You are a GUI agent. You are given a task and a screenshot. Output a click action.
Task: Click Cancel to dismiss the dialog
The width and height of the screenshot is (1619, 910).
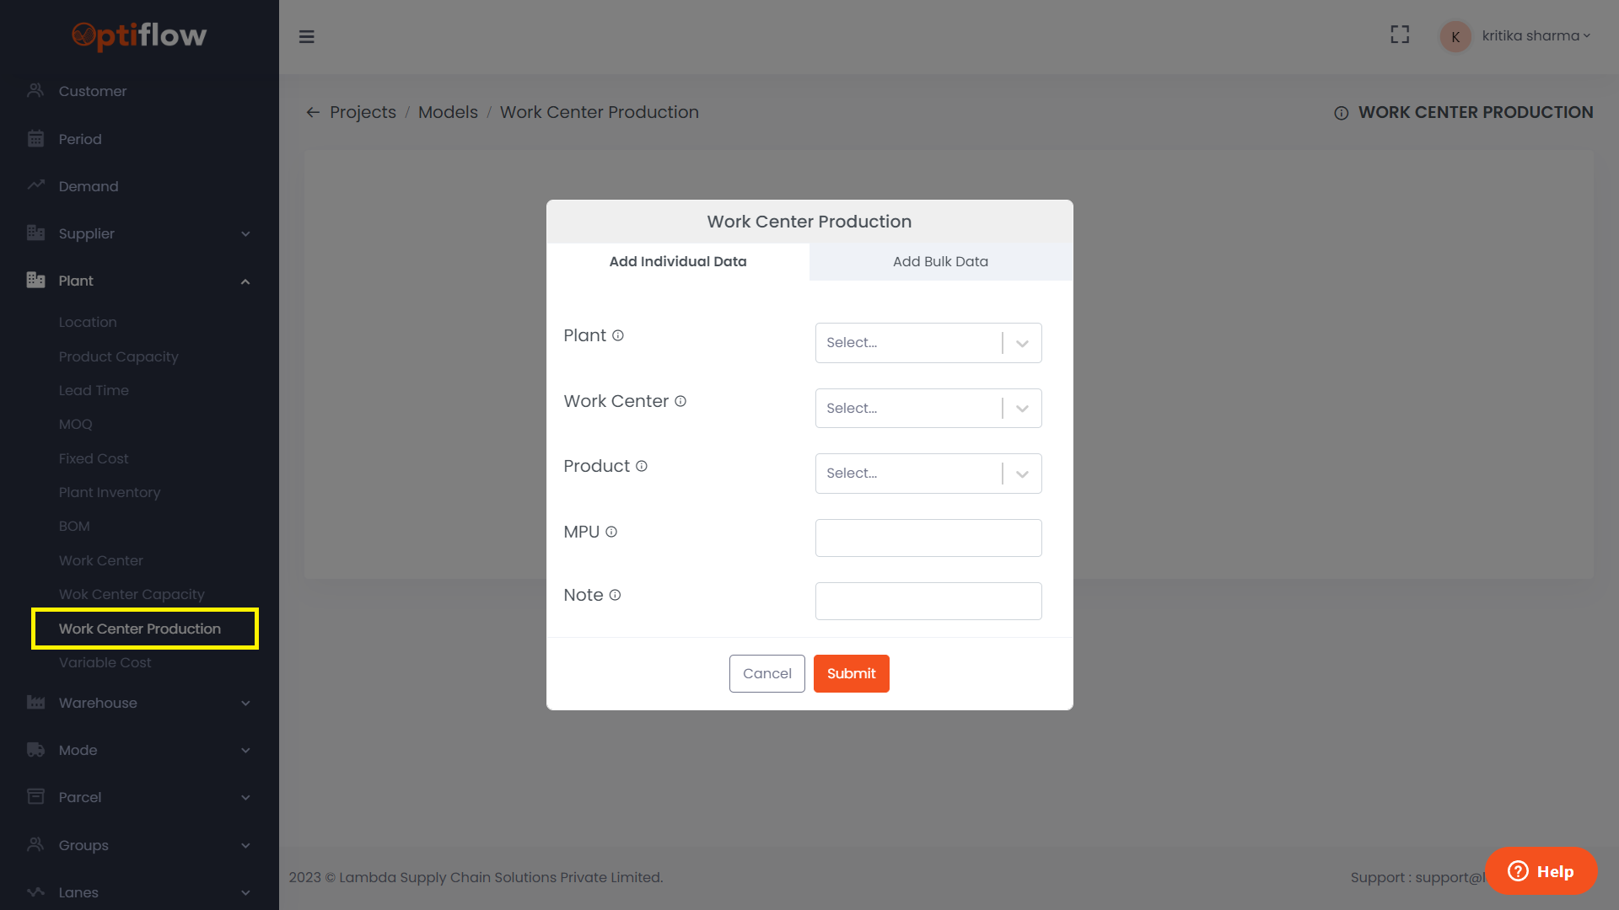[x=766, y=673]
